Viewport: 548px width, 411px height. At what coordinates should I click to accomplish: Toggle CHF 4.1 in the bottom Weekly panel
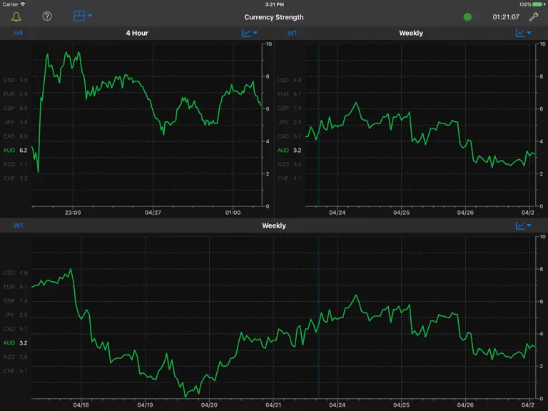tap(16, 371)
